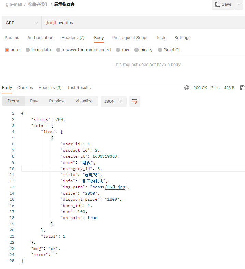The image size is (245, 269).
Task: Show the response Cookies tab
Action: coord(25,88)
